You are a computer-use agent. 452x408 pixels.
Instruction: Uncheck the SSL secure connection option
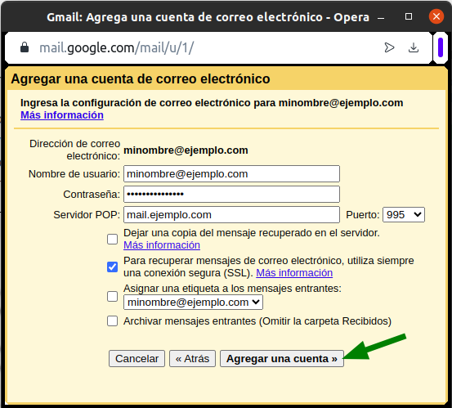click(113, 267)
